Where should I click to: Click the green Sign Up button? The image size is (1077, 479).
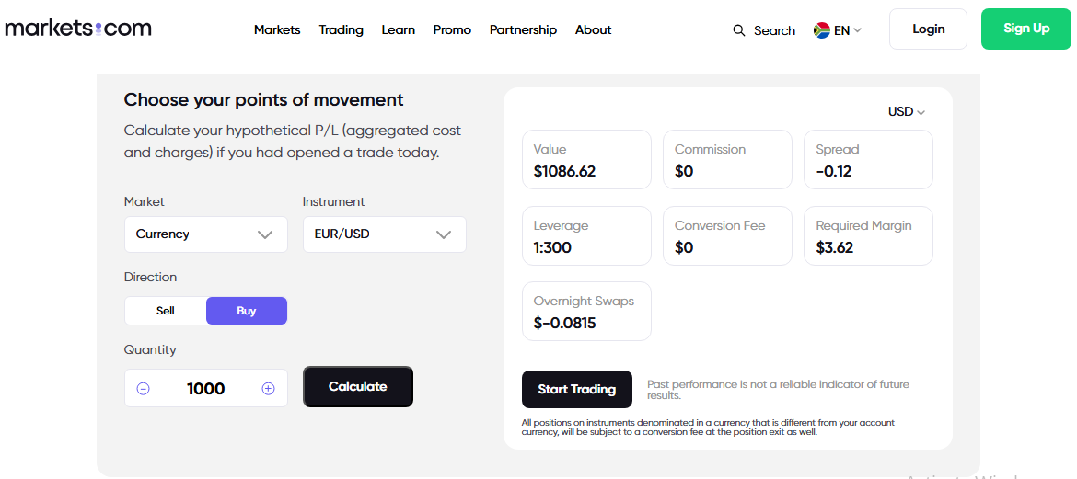[x=1026, y=29]
